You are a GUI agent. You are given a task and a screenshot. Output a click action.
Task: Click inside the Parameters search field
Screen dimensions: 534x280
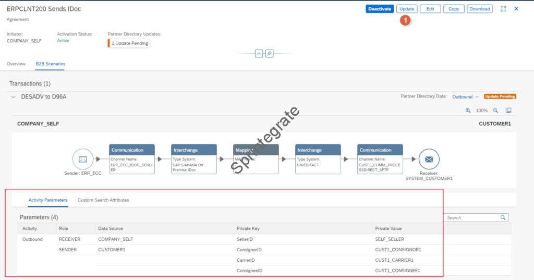[x=471, y=217]
